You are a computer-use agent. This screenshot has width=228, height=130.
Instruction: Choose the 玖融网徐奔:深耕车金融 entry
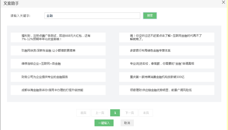point(58,51)
